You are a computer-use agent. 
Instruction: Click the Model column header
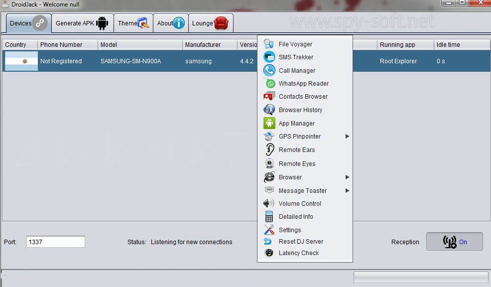[140, 45]
